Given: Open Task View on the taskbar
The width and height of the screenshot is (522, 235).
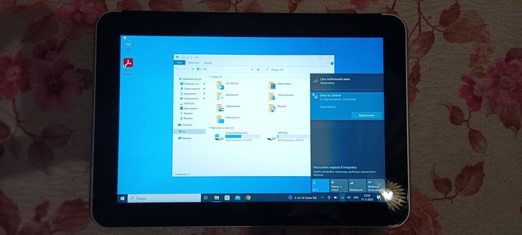Looking at the screenshot, I should (x=206, y=198).
